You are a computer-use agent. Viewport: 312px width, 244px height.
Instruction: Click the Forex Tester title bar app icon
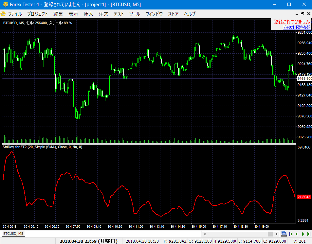click(5, 4)
